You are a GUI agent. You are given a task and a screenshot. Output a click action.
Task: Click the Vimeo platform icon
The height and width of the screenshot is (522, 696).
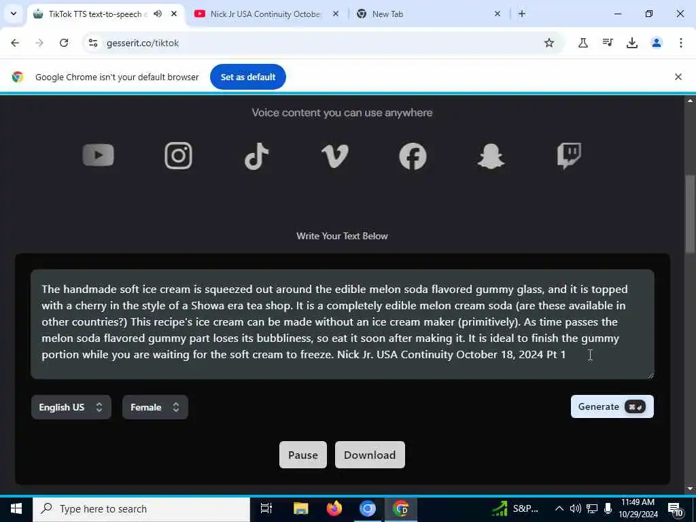pos(334,156)
